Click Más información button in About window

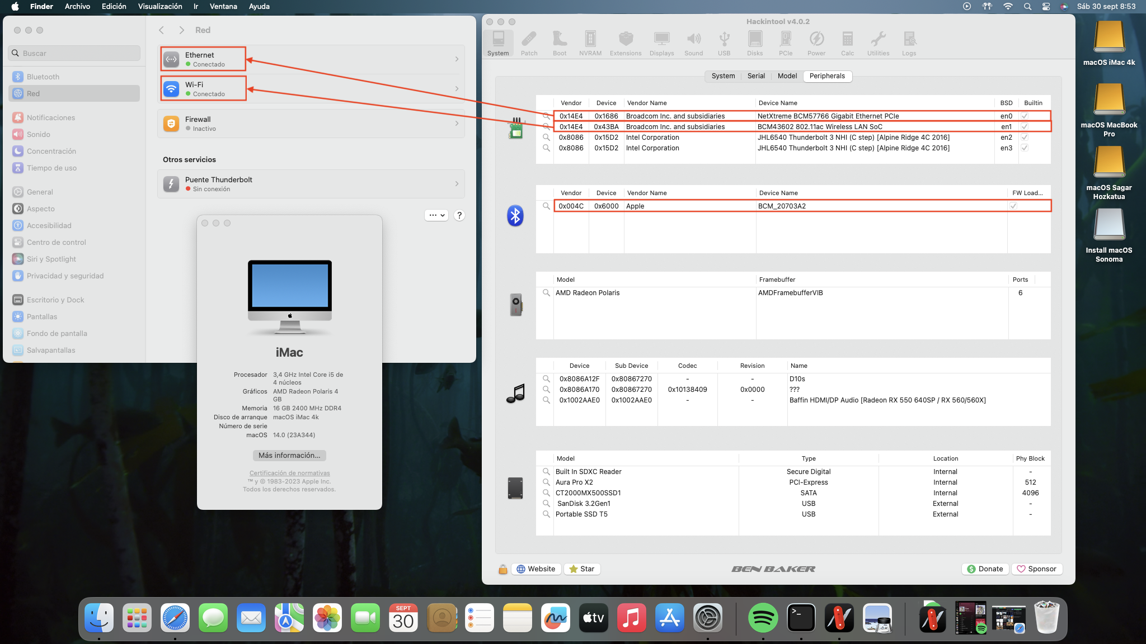[x=289, y=456]
